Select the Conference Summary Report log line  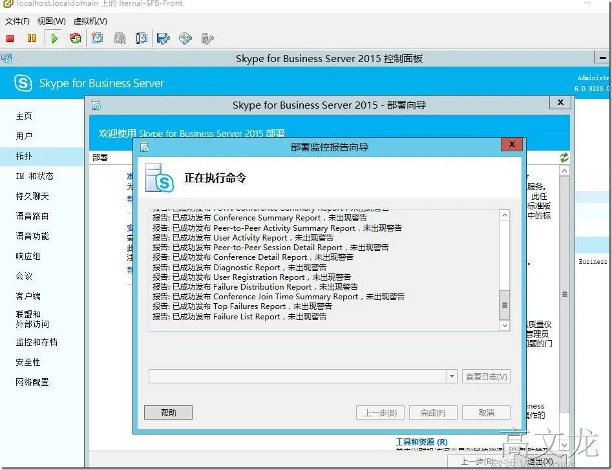[x=260, y=218]
